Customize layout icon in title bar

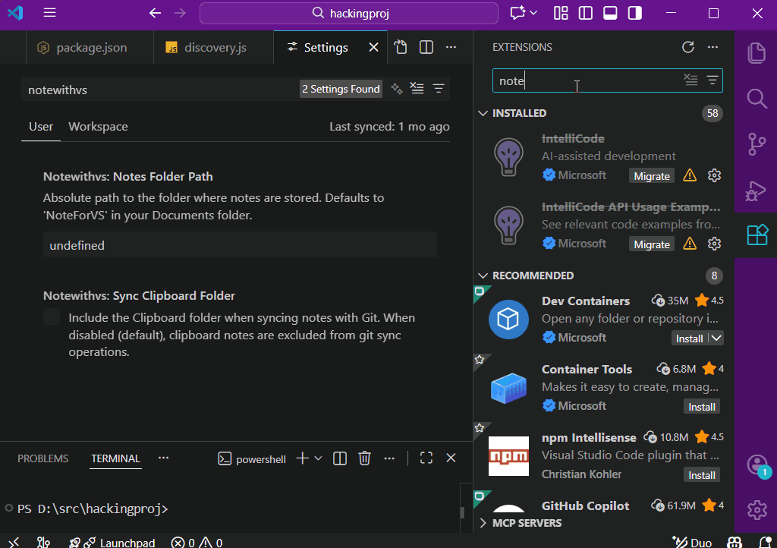(561, 13)
